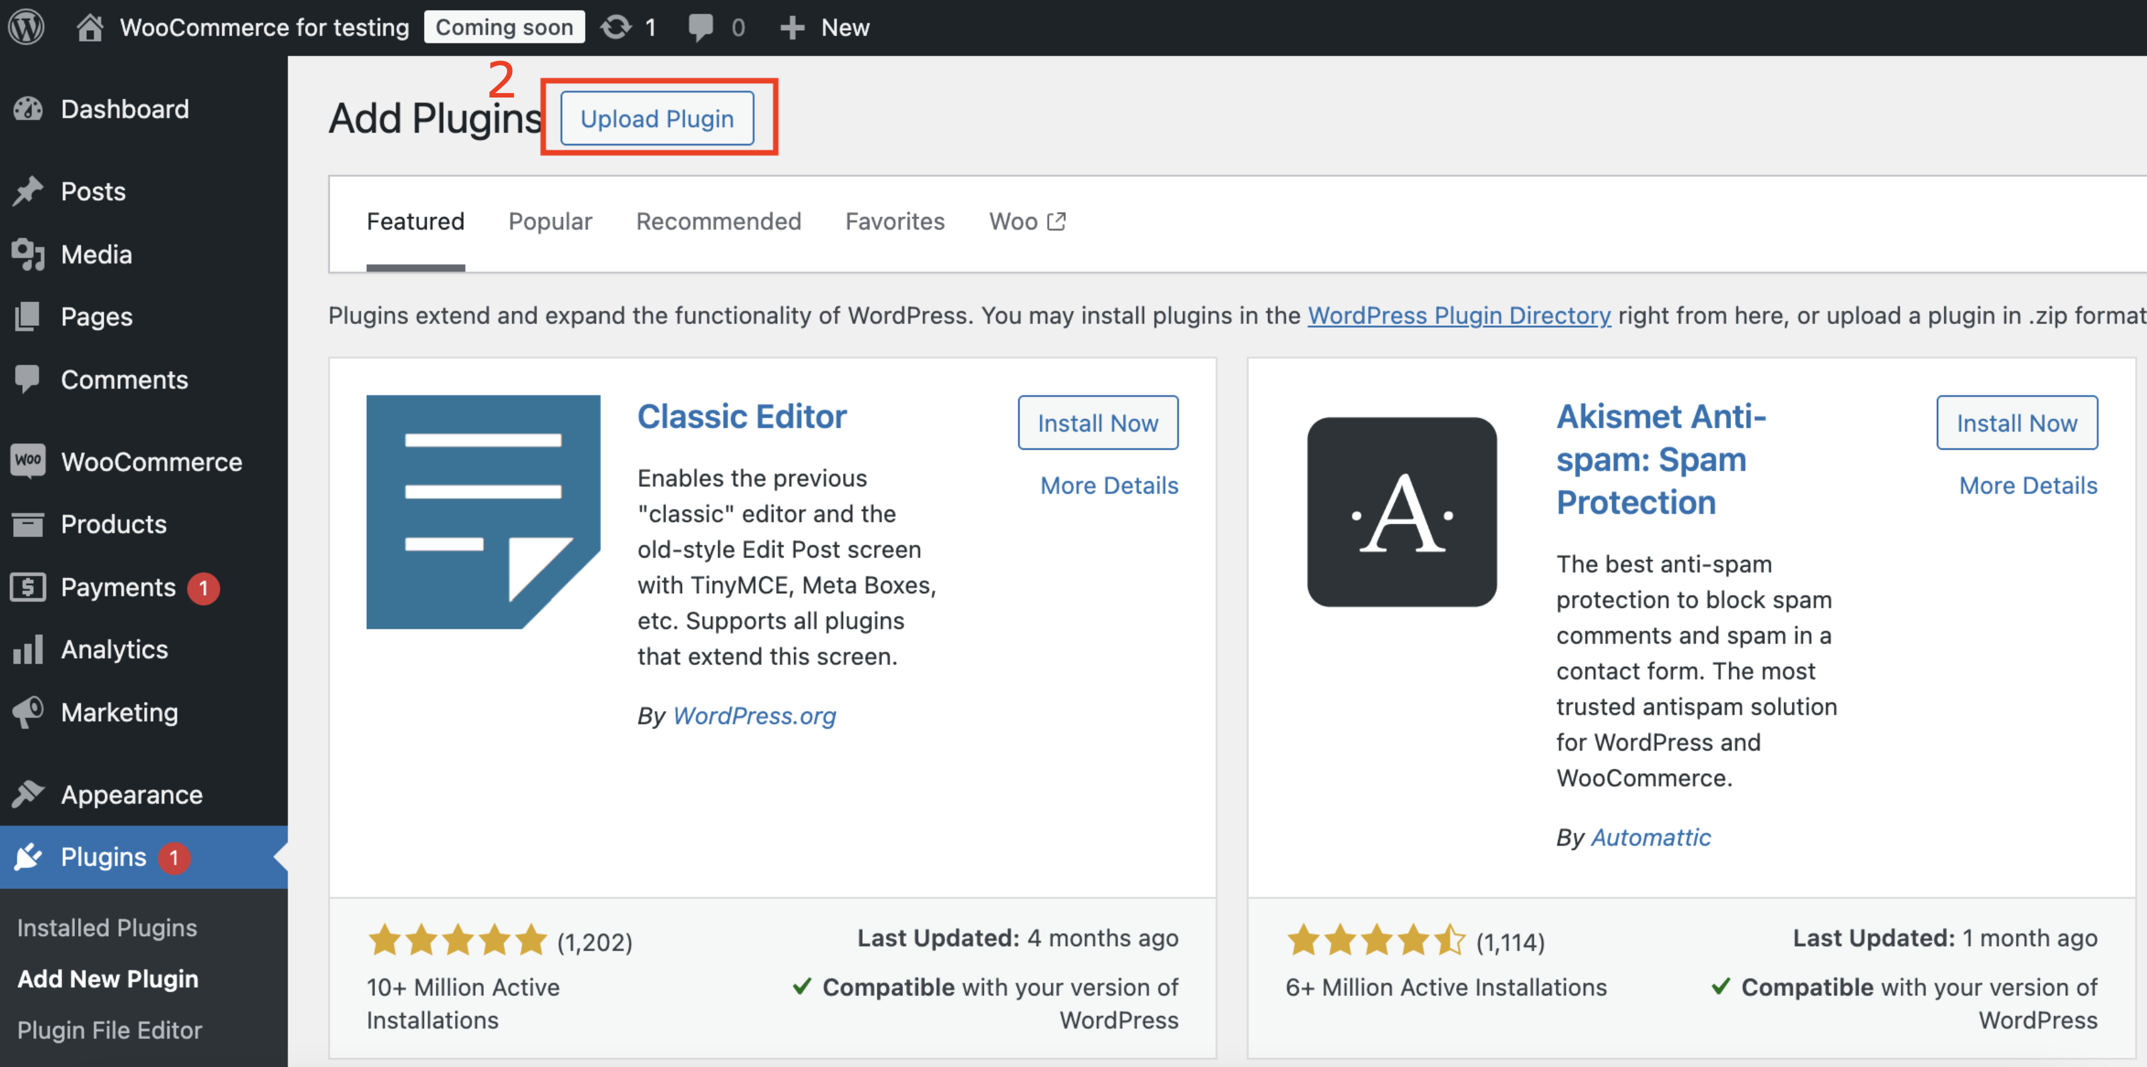Viewport: 2147px width, 1067px height.
Task: Click the Dashboard gauge icon
Action: pyautogui.click(x=28, y=109)
